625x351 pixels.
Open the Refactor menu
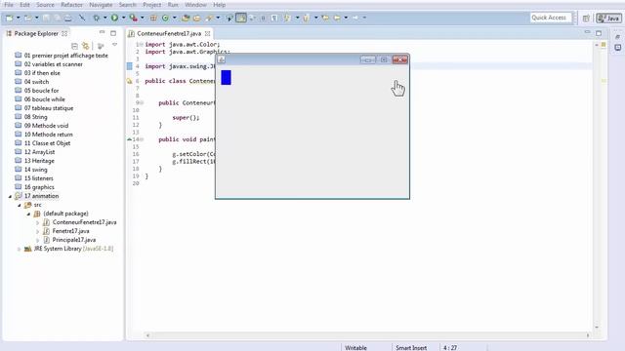(x=71, y=5)
